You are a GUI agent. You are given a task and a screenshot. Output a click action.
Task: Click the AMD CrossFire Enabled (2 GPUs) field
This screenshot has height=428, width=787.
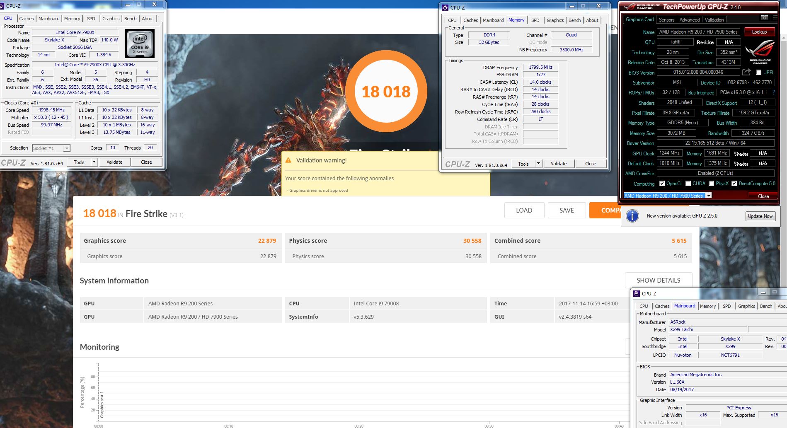point(715,173)
